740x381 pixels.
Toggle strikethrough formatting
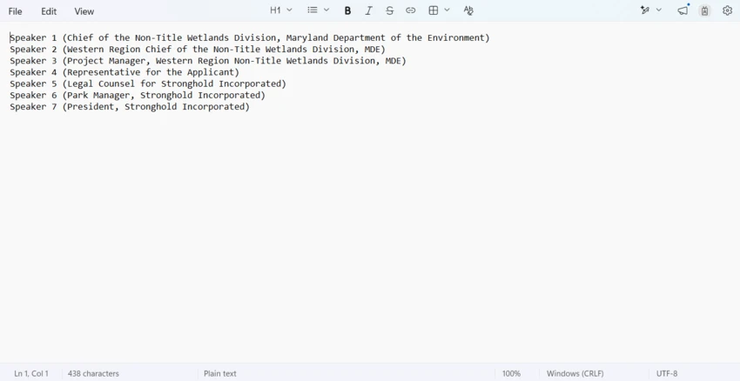(x=389, y=10)
